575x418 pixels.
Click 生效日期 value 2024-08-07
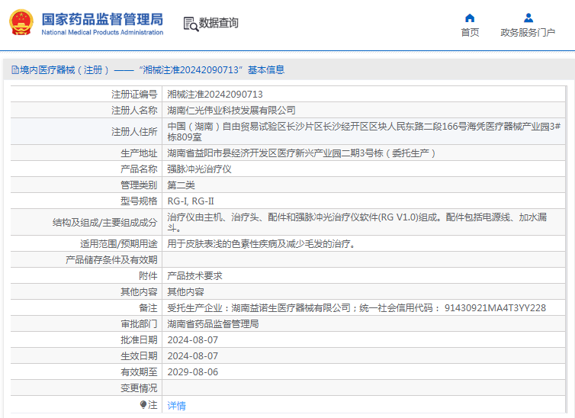[192, 356]
